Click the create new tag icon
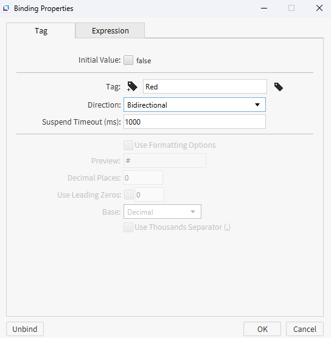The image size is (331, 338). (132, 87)
